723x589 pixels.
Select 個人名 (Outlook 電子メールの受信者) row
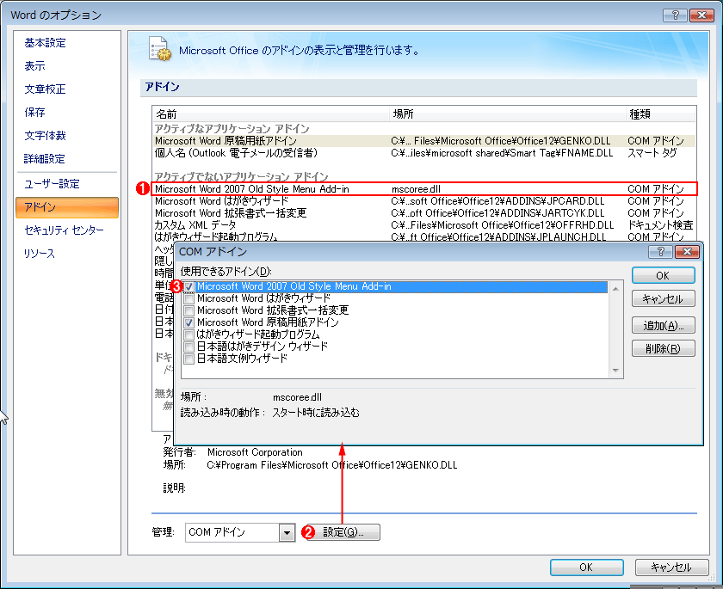point(423,153)
